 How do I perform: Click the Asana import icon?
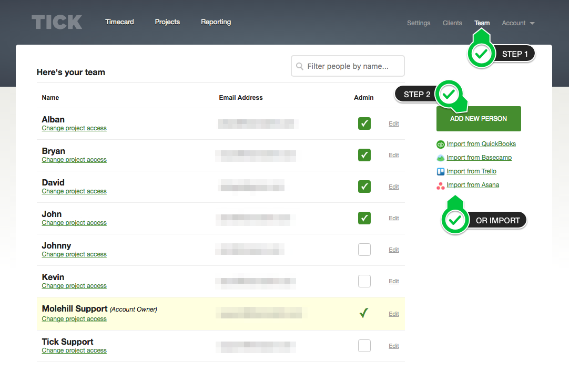(441, 185)
